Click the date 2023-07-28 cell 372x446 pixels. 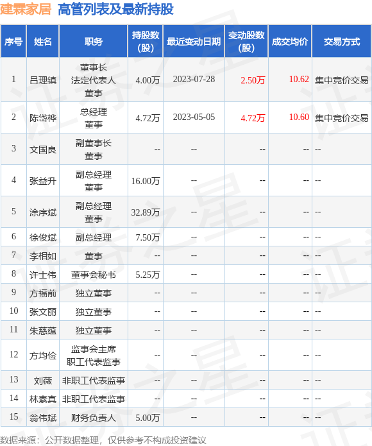click(194, 80)
